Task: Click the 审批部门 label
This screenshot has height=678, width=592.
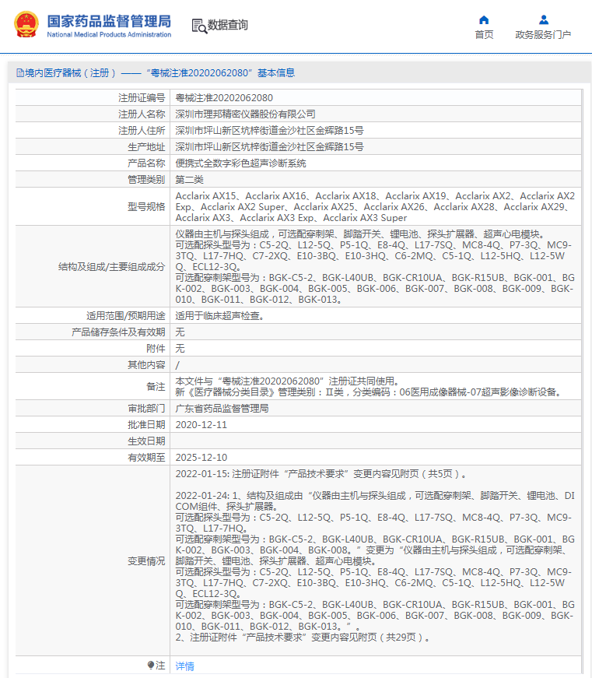Action: click(146, 409)
